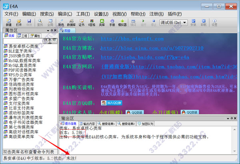240x164 pixels.
Task: Click the 打开 (Open) toolbar icon
Action: click(19, 23)
